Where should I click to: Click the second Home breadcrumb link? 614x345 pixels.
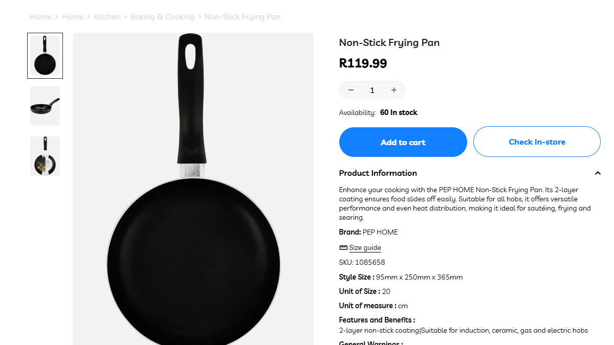(73, 17)
